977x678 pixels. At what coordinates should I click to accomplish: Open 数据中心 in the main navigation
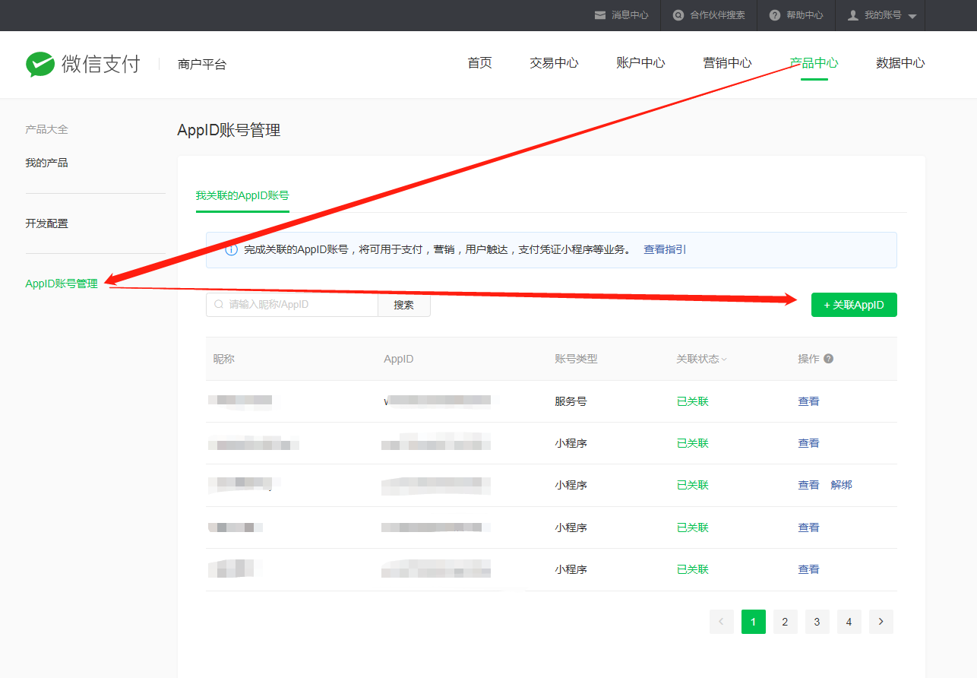coord(900,63)
